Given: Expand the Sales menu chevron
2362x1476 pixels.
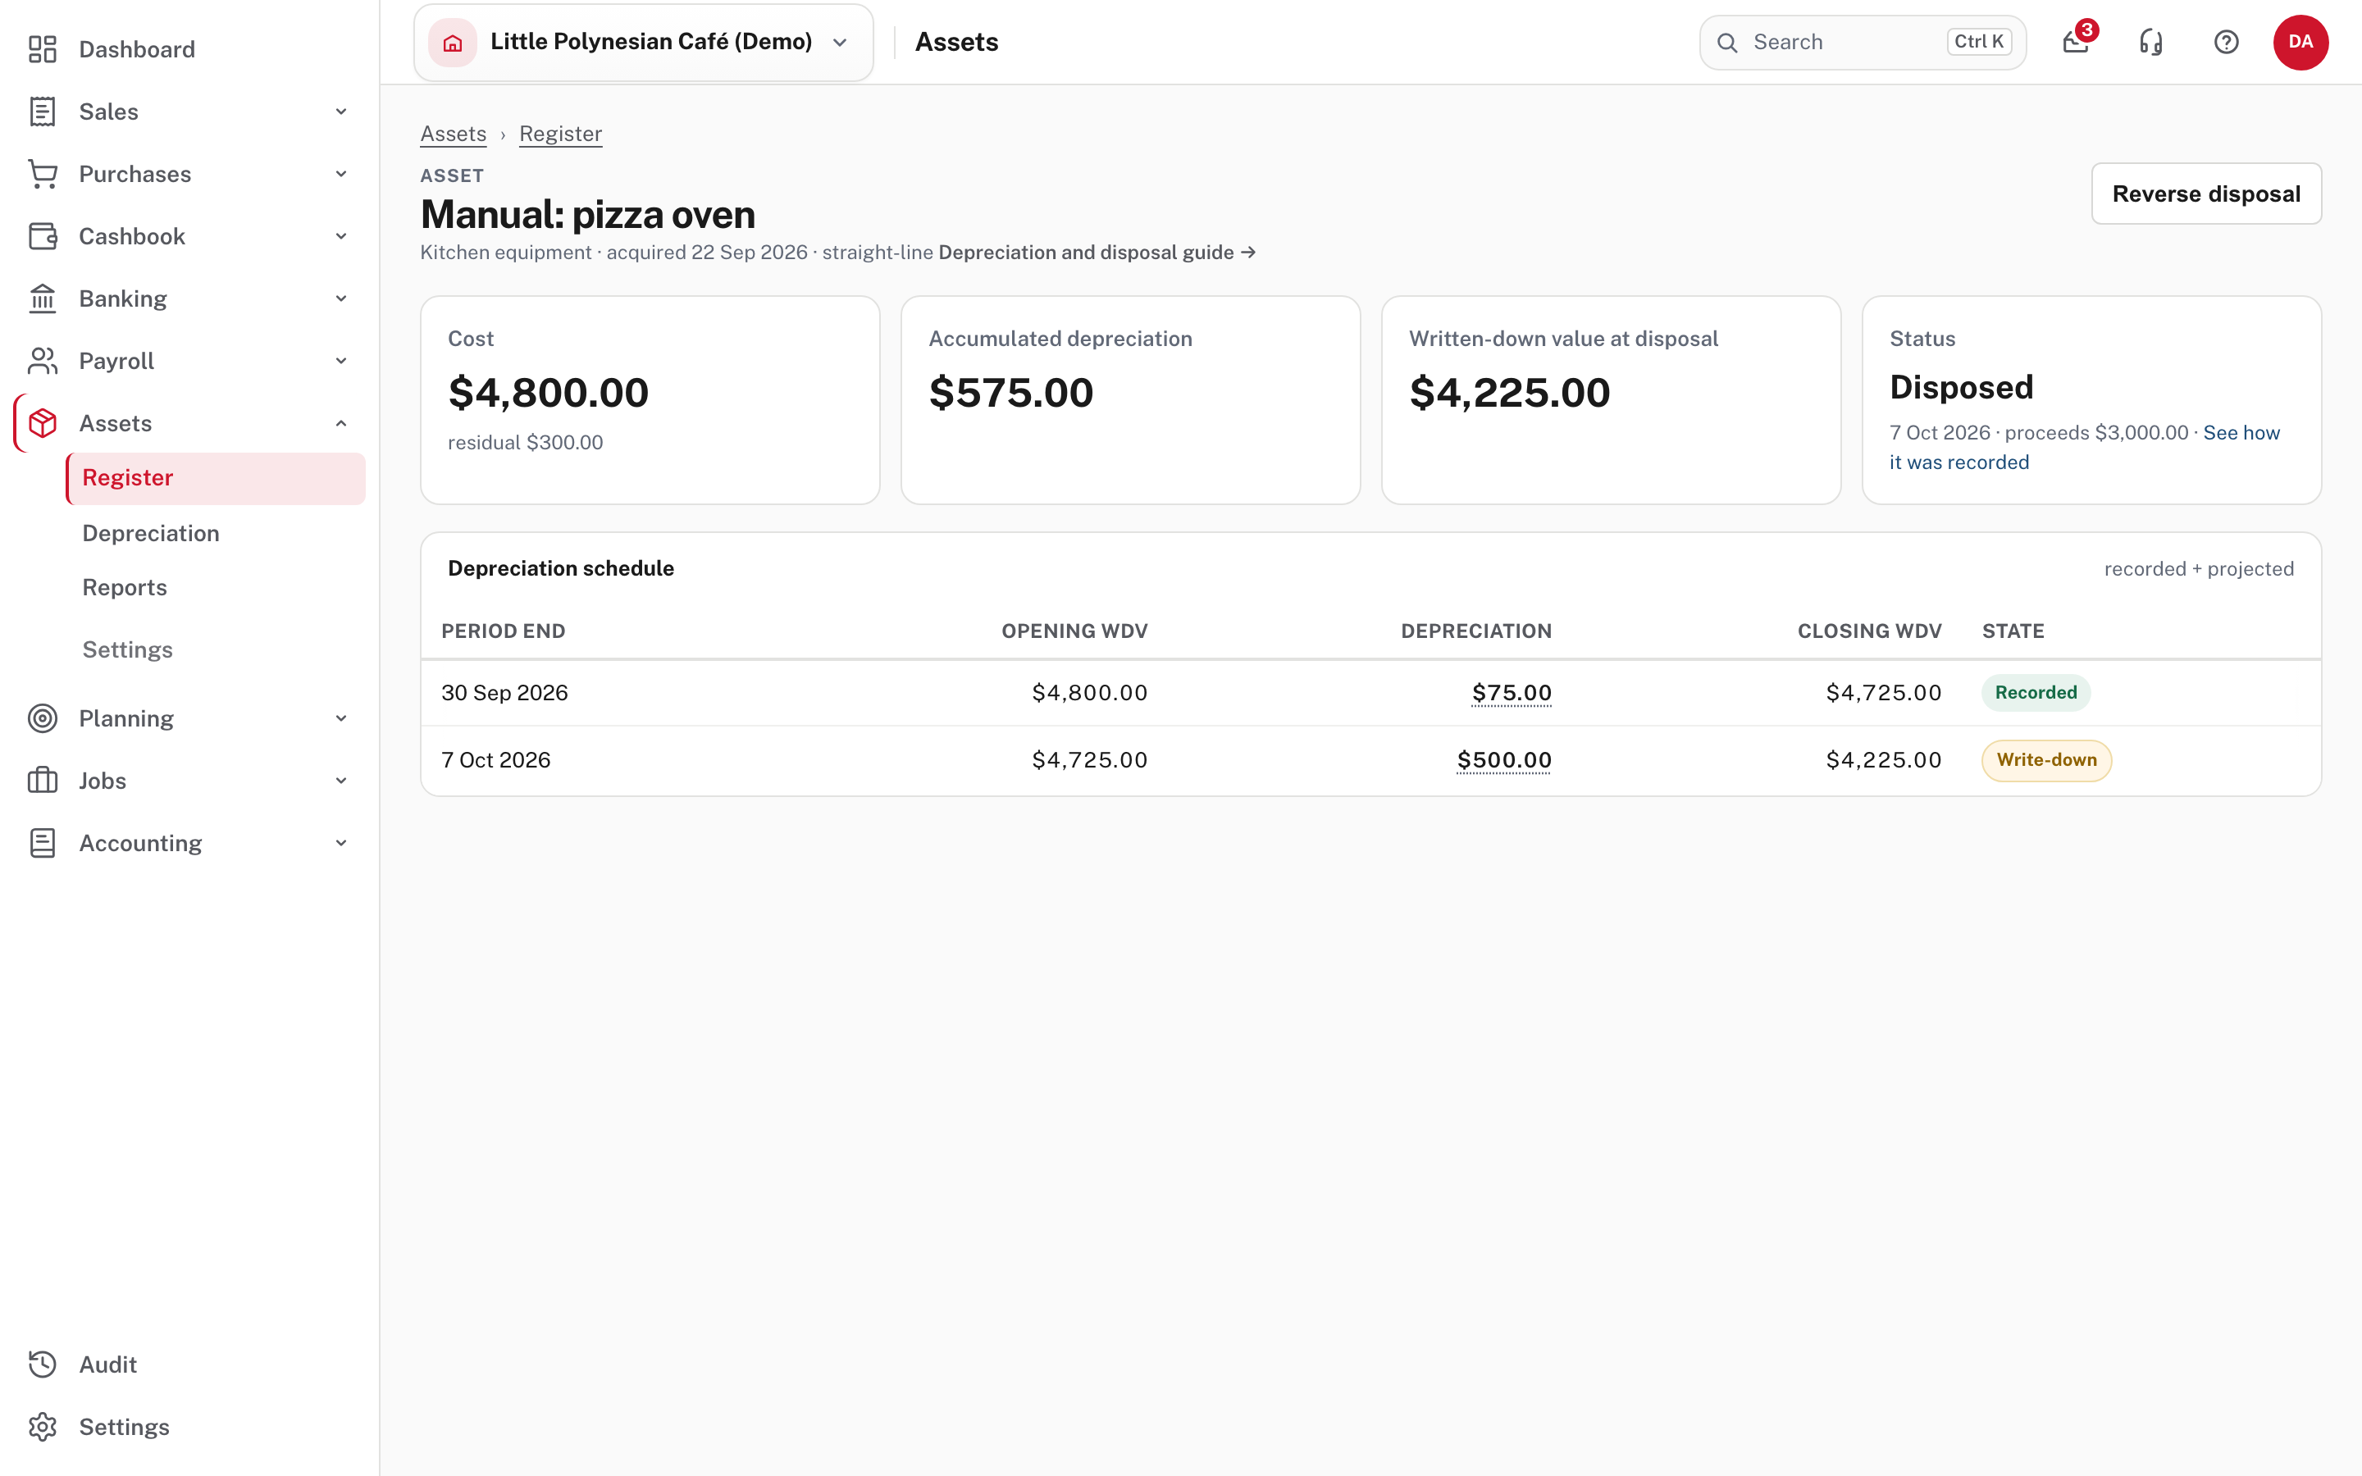Looking at the screenshot, I should [342, 112].
